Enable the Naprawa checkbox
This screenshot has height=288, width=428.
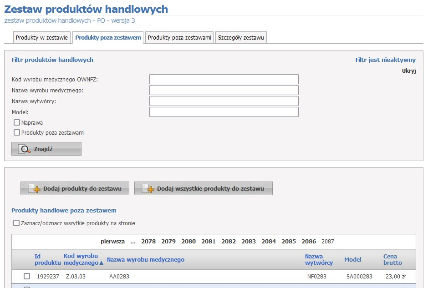[17, 122]
